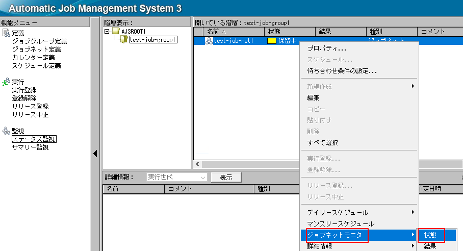Select リリース中止 in the function menu

30,115
